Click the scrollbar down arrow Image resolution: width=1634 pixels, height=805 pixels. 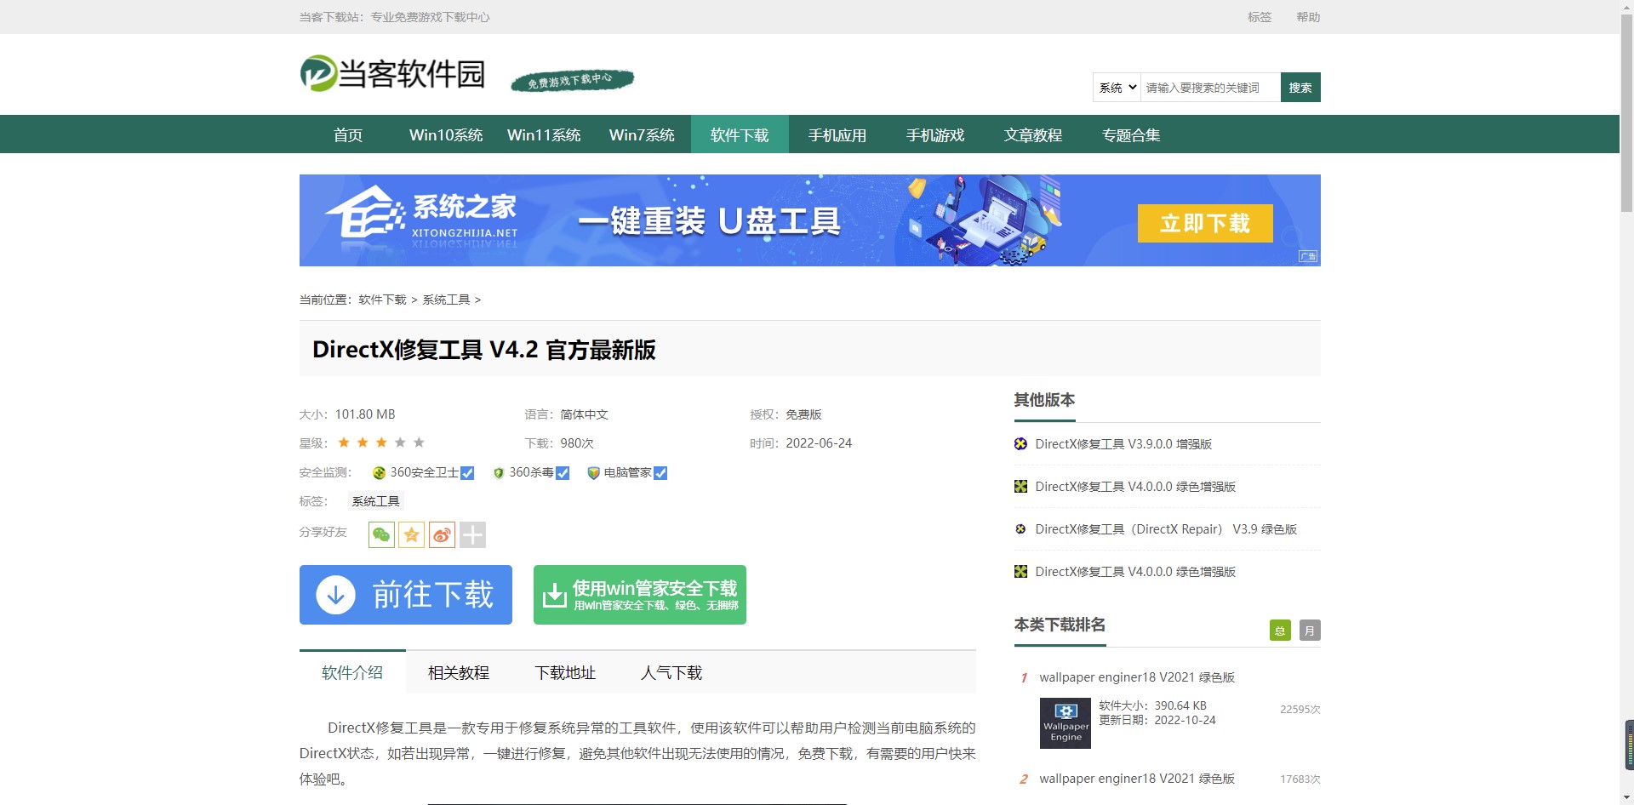point(1626,797)
